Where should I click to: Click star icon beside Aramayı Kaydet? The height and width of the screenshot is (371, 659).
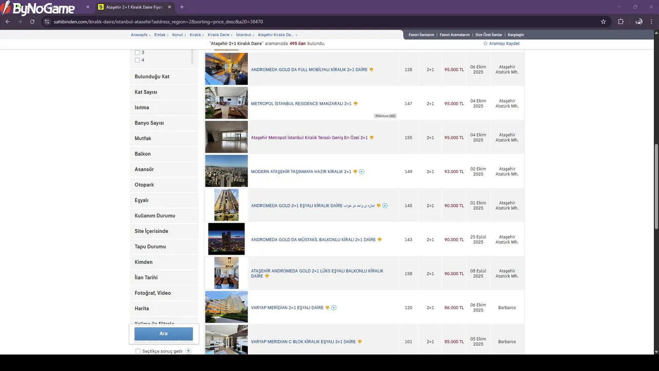485,44
